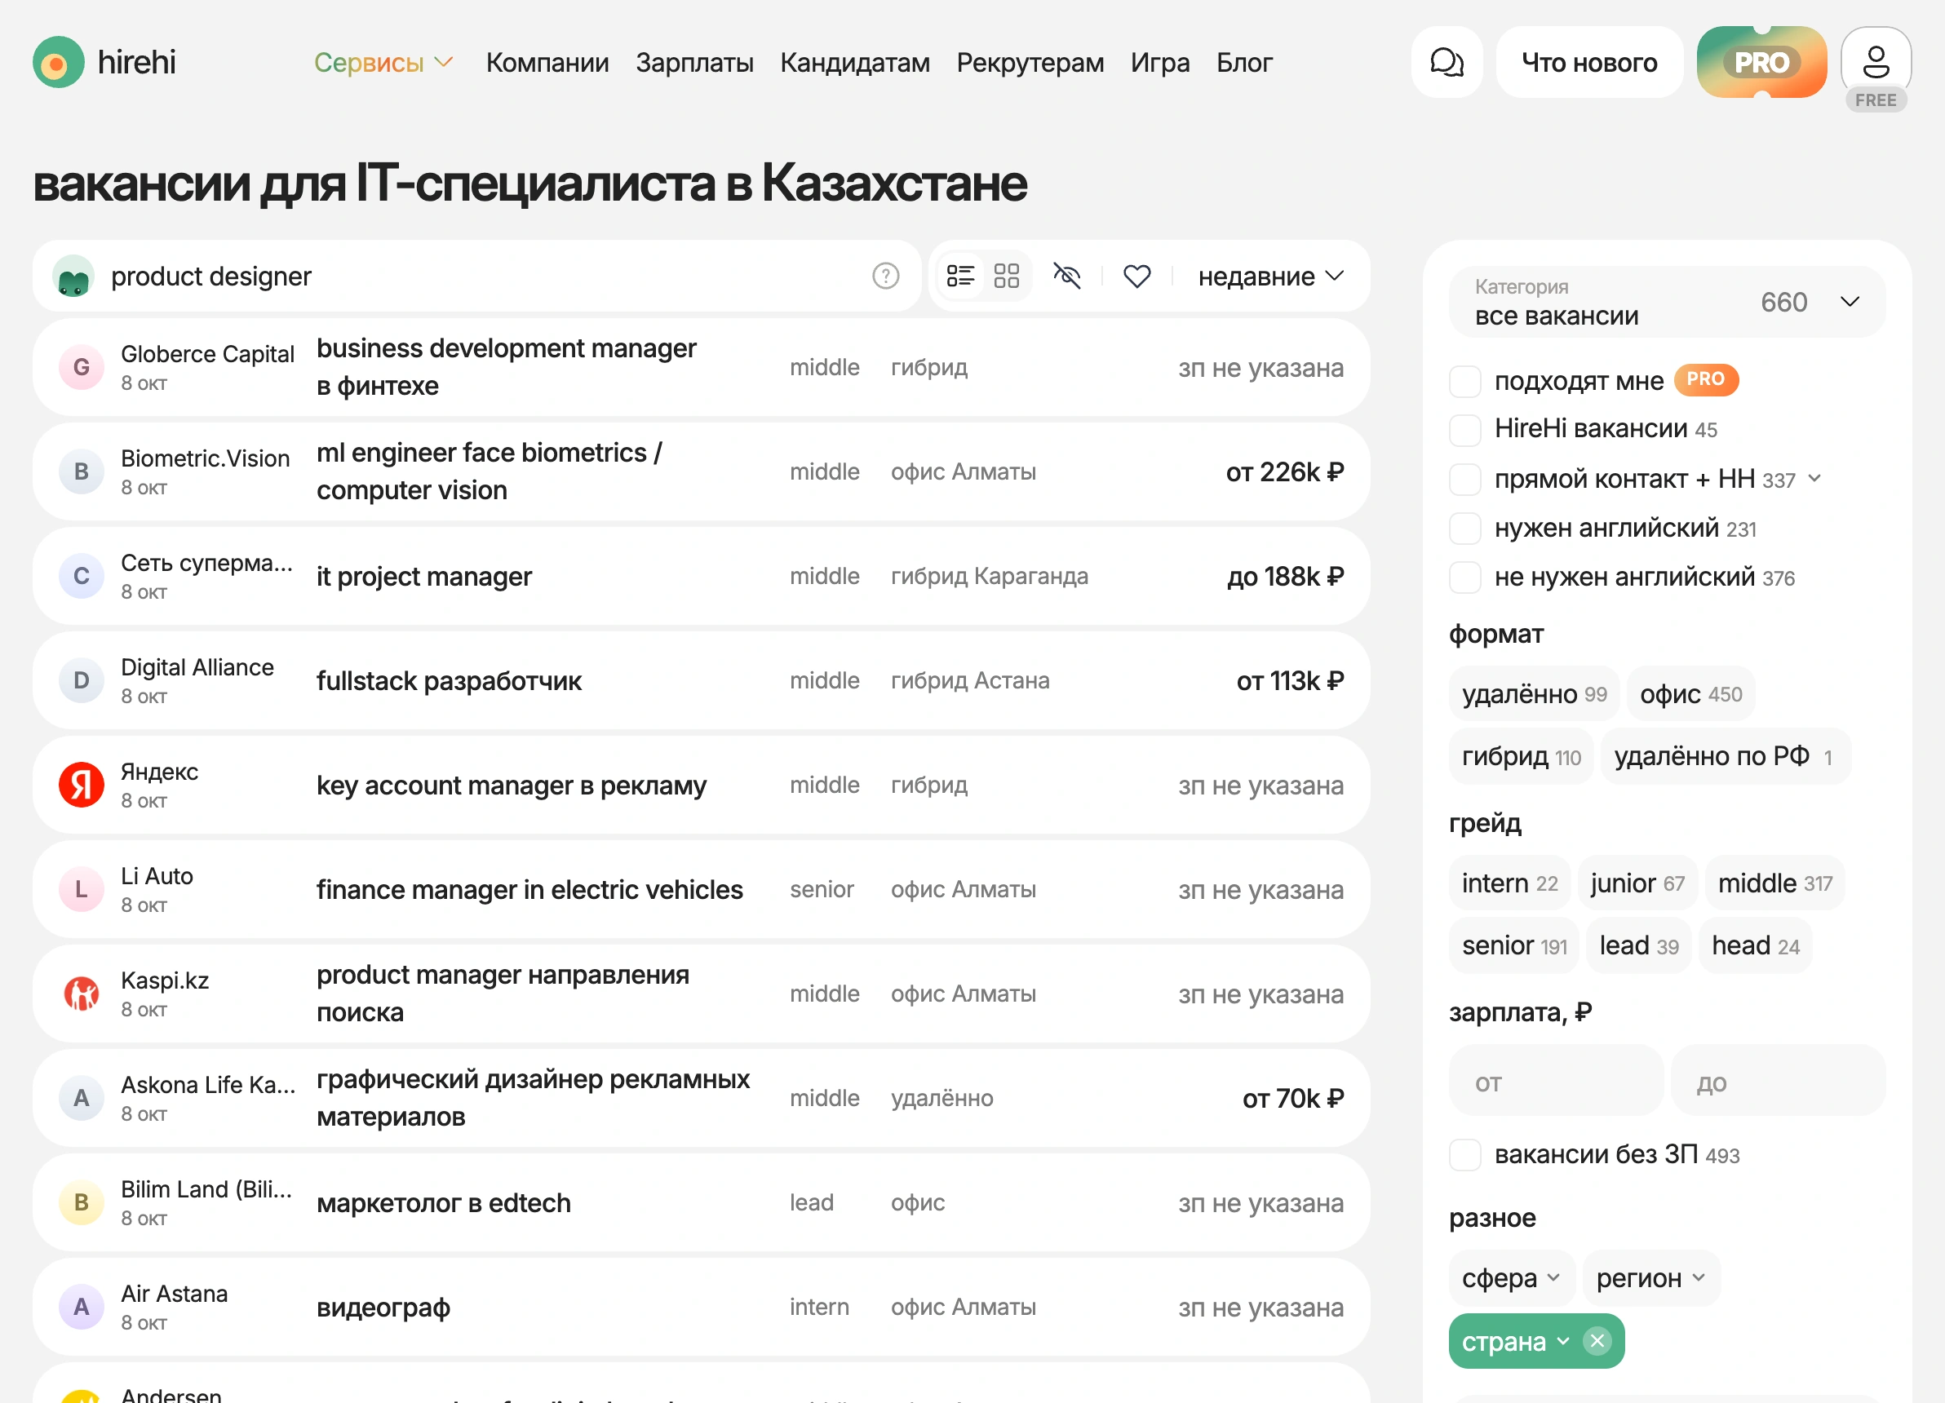1945x1403 pixels.
Task: Click the Digital Alliance avatar
Action: click(82, 680)
